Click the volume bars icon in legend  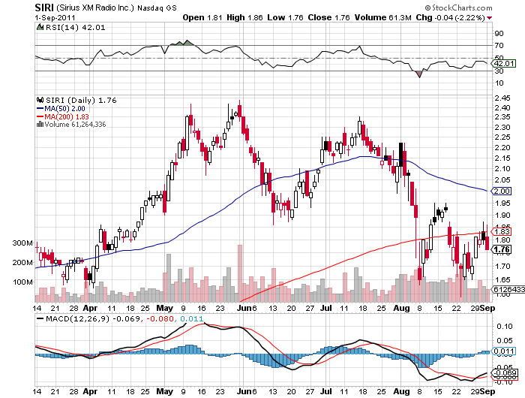click(x=40, y=125)
